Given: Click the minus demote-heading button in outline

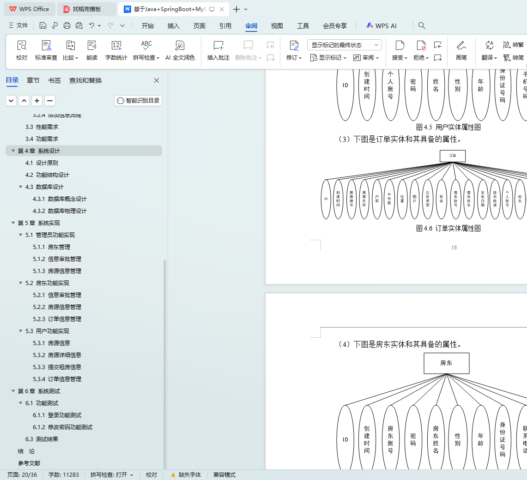Looking at the screenshot, I should [x=50, y=101].
